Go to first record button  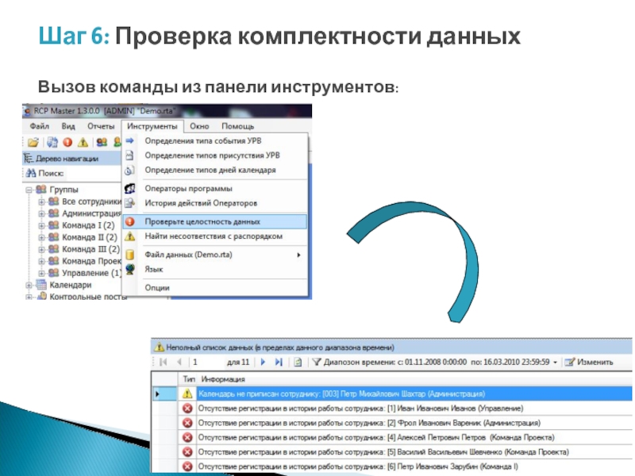coord(164,362)
